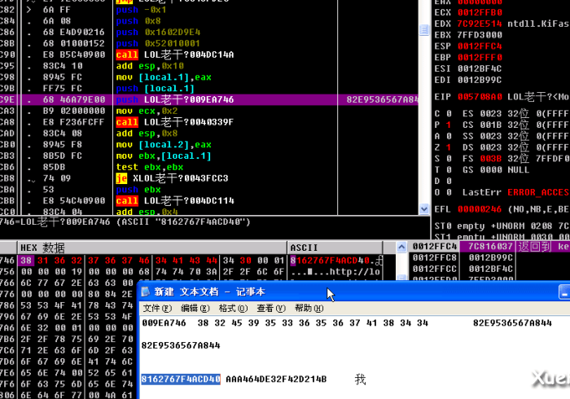Image resolution: width=570 pixels, height=399 pixels.
Task: Open the 编辑 menu in Notepad
Action: [x=195, y=309]
